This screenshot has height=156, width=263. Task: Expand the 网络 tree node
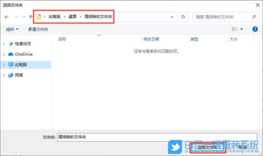(4, 75)
